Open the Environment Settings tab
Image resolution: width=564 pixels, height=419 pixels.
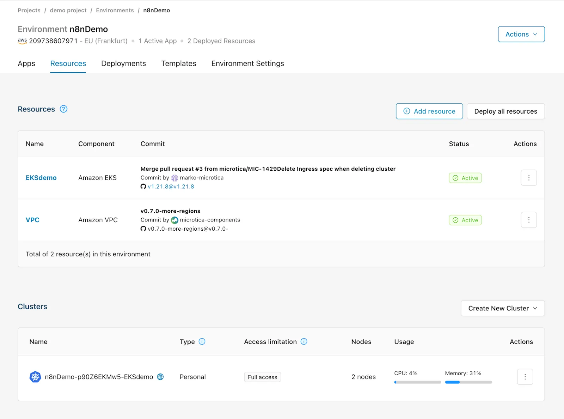click(248, 63)
